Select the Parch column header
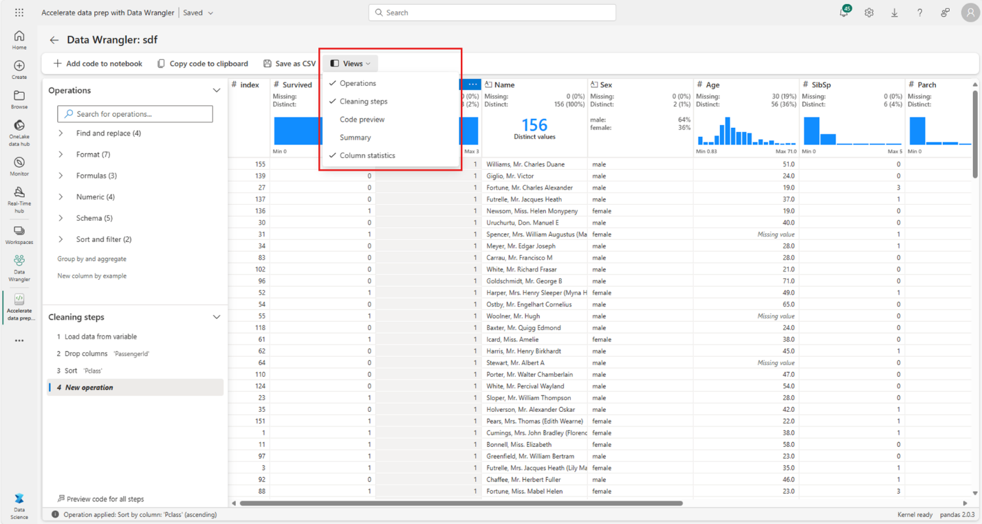 (x=939, y=85)
